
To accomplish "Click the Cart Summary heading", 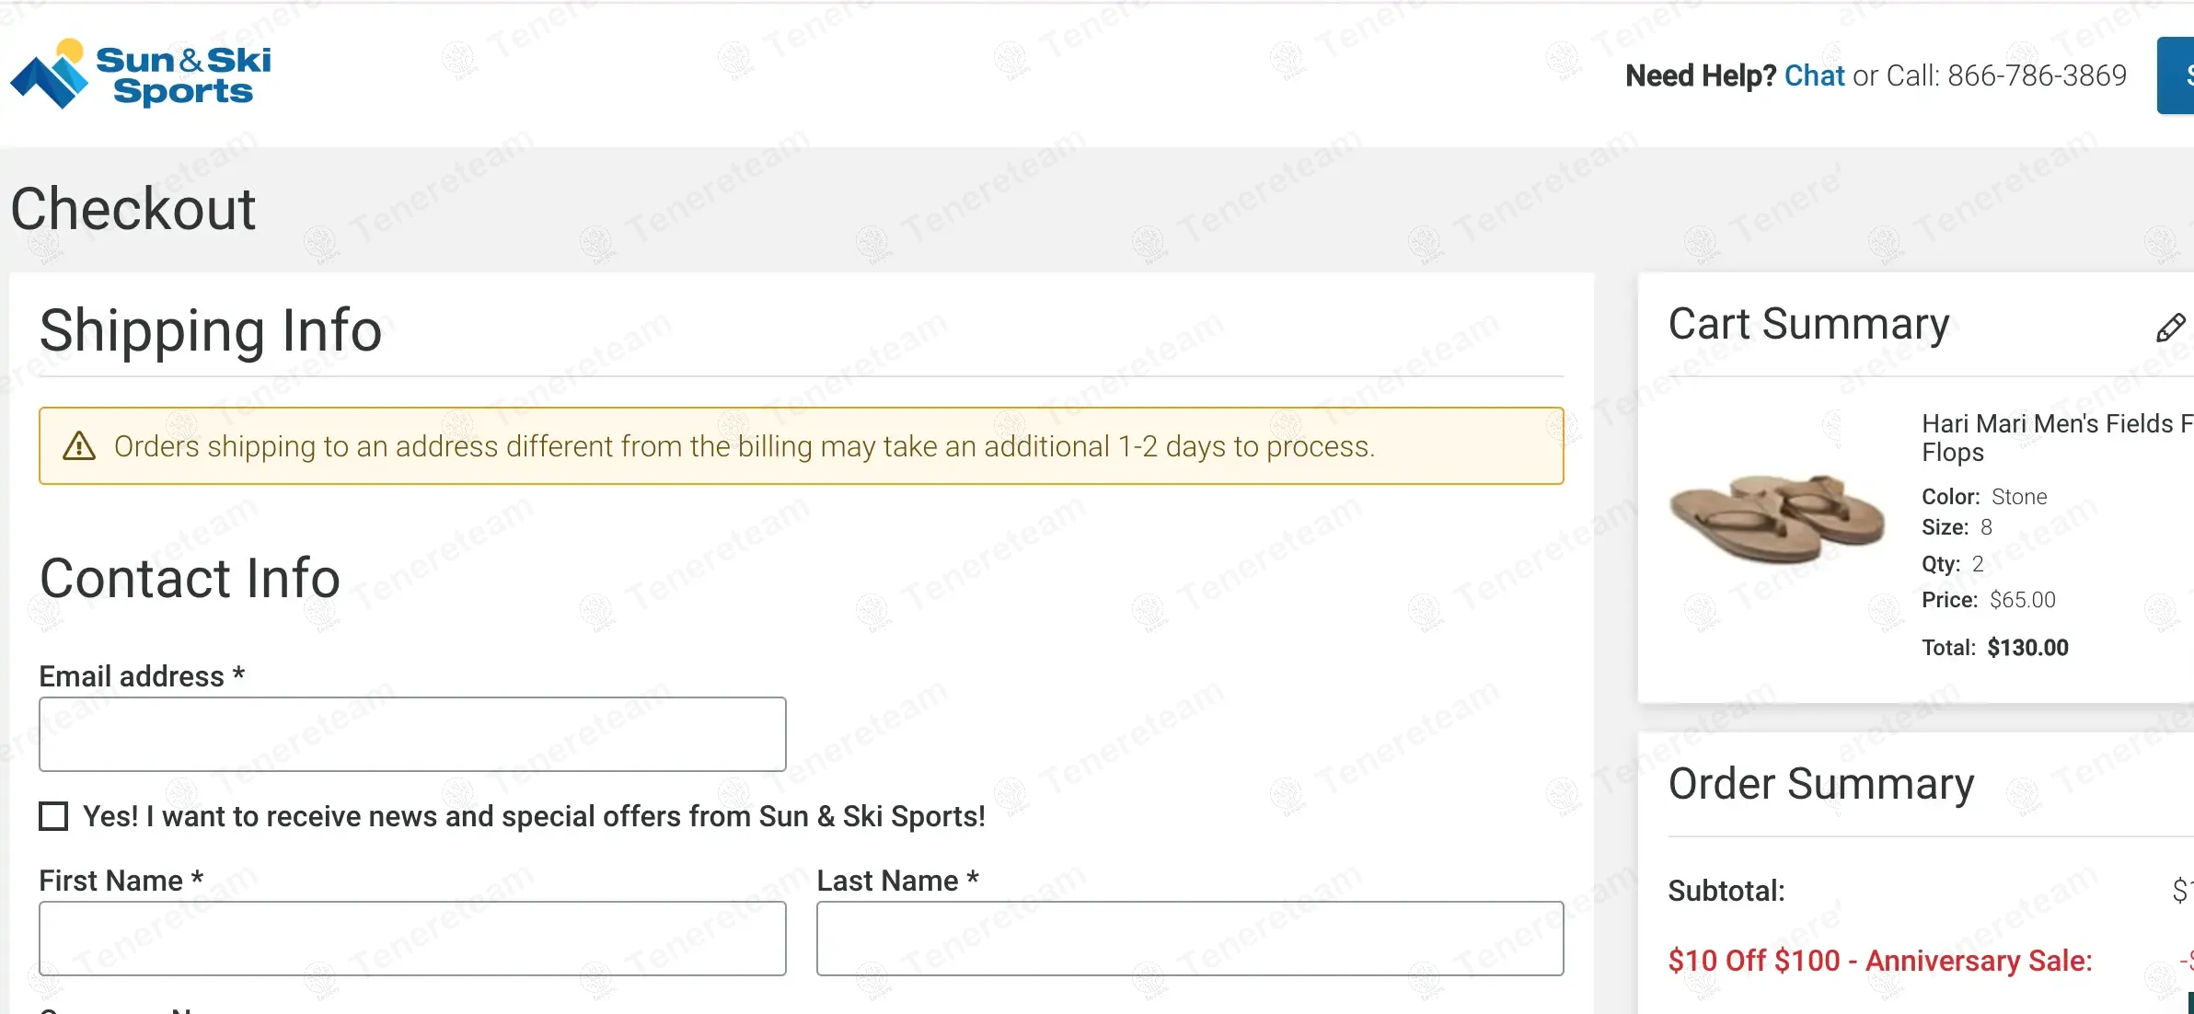I will click(1808, 325).
